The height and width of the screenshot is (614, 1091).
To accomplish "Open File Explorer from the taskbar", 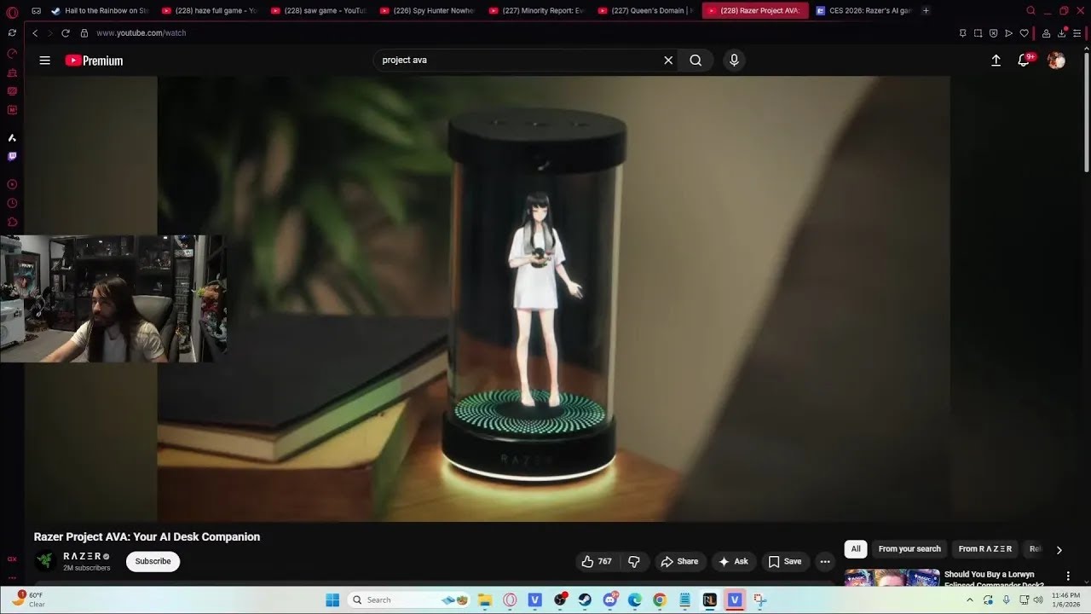I will pyautogui.click(x=485, y=600).
